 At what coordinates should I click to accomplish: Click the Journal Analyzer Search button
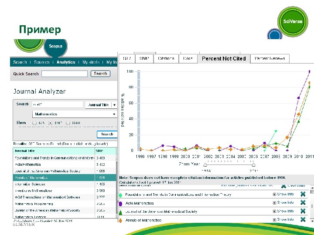(107, 134)
